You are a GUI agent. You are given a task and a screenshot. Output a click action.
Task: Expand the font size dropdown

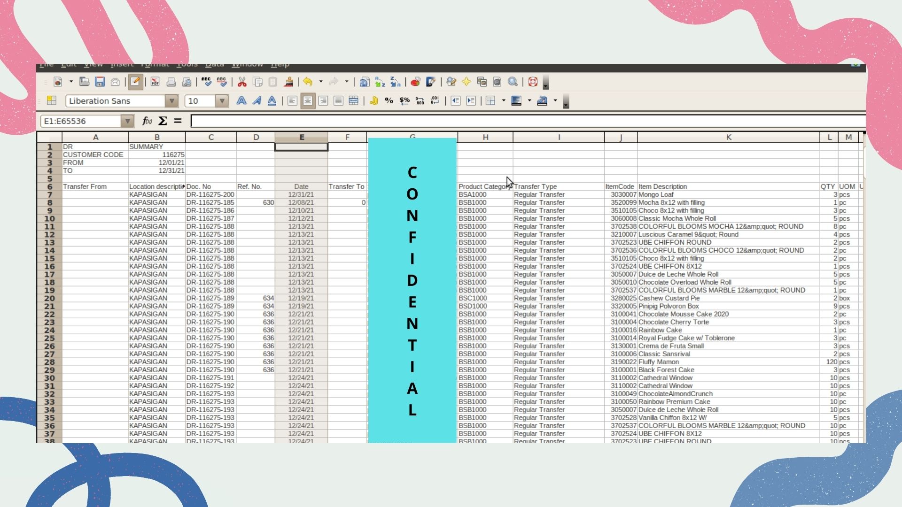pos(221,101)
